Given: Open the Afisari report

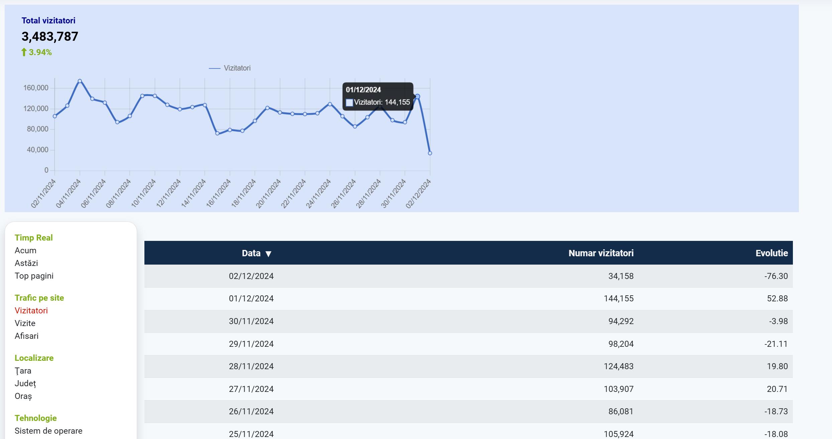Looking at the screenshot, I should (26, 336).
